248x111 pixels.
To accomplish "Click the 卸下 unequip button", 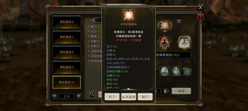I will click(112, 97).
